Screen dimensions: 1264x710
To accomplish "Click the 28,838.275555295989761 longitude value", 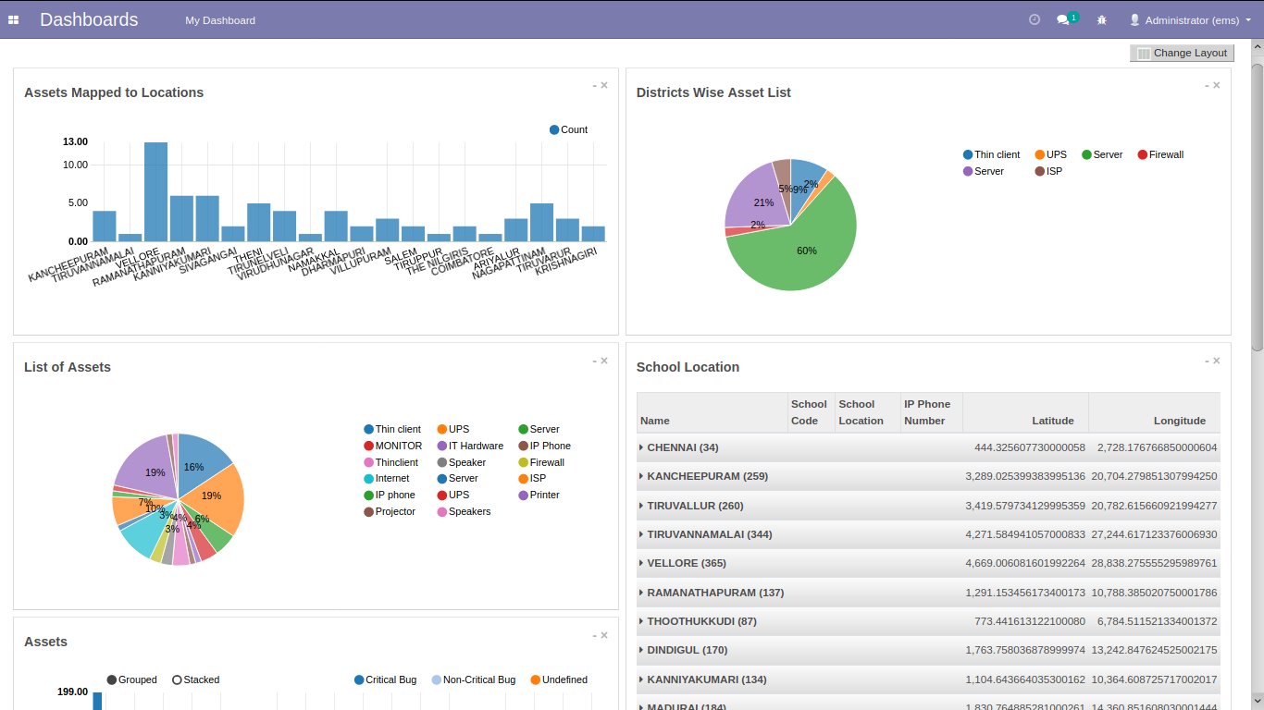I will coord(1154,563).
